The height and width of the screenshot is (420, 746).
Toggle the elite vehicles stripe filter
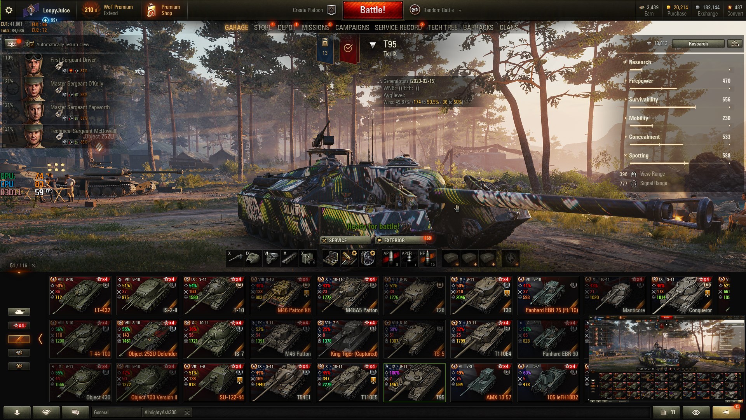[x=19, y=339]
